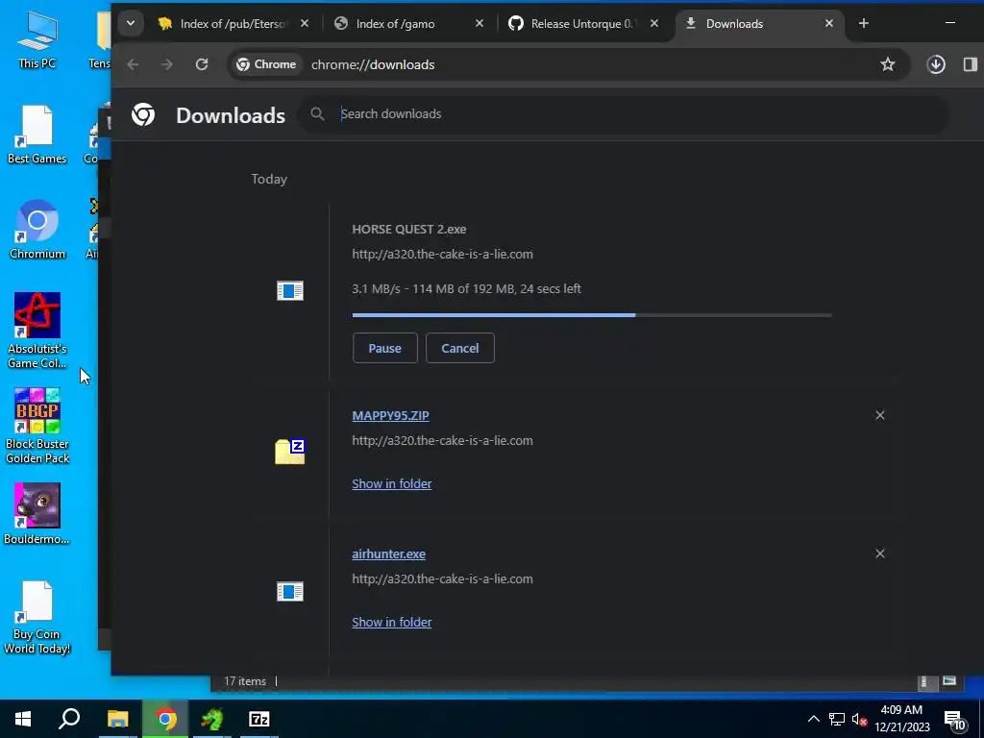Remove MAPPY95.ZIP from the downloads list
The height and width of the screenshot is (738, 984).
point(880,415)
